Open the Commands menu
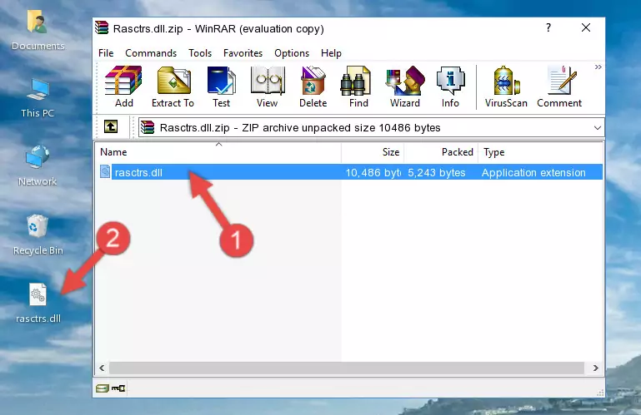This screenshot has height=415, width=641. point(151,53)
